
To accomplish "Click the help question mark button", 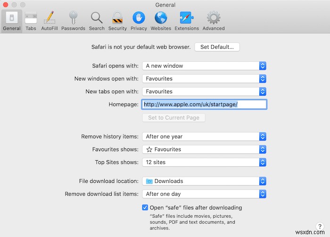I will click(320, 226).
